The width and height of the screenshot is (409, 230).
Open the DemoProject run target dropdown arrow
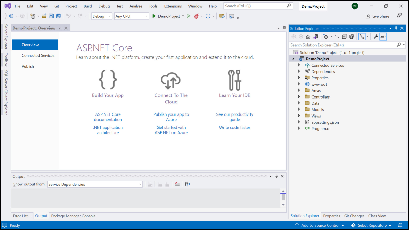click(x=183, y=16)
